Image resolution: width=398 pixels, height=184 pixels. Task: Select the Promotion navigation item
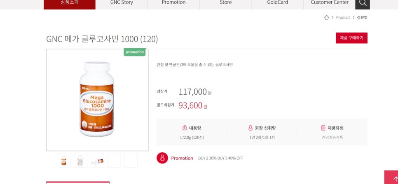173,3
